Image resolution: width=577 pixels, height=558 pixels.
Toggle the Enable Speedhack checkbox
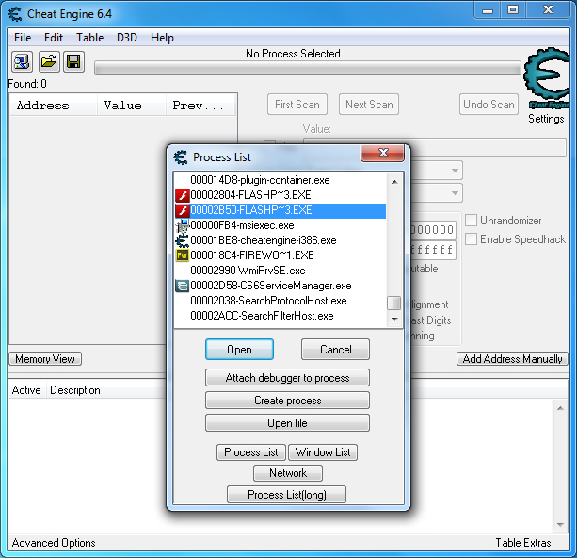tap(471, 238)
